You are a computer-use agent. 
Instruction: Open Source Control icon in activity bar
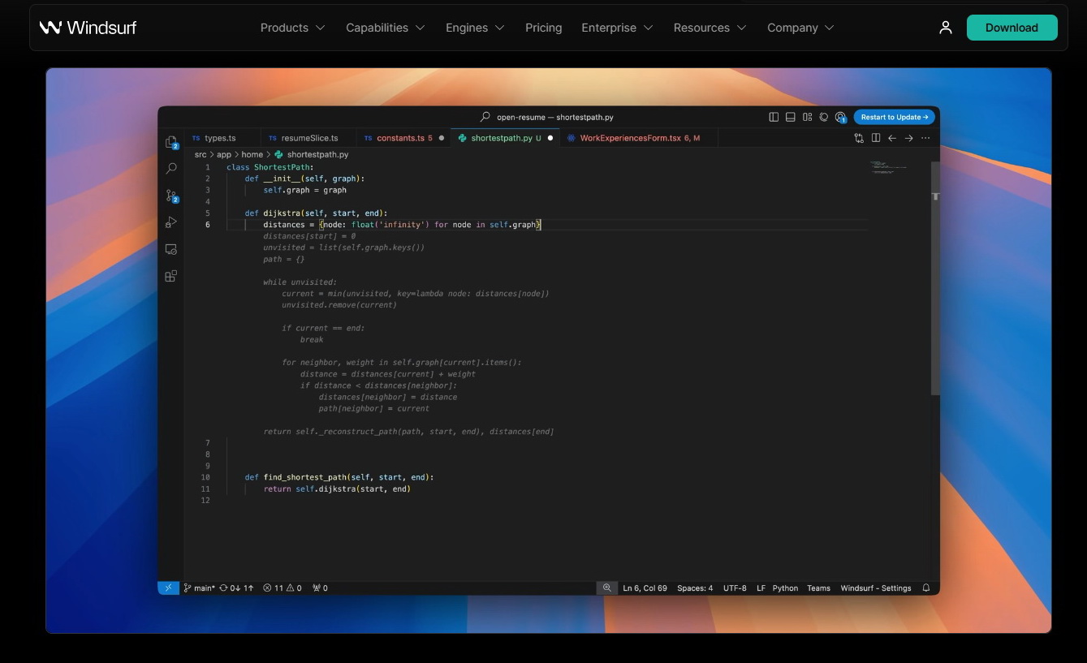point(171,196)
